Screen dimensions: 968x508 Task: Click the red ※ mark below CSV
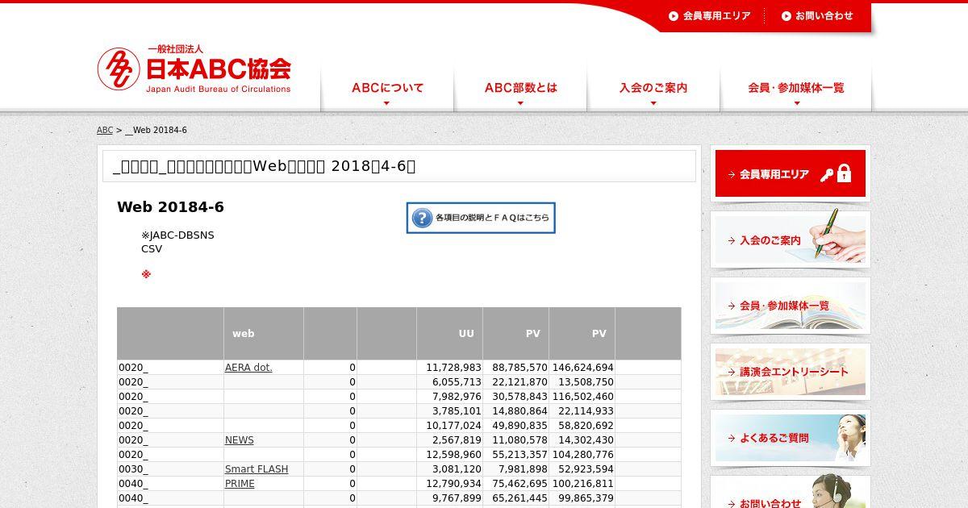click(146, 274)
